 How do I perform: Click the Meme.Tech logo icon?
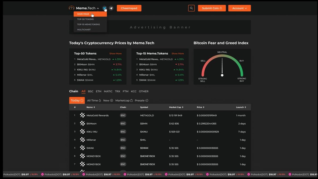pyautogui.click(x=71, y=8)
